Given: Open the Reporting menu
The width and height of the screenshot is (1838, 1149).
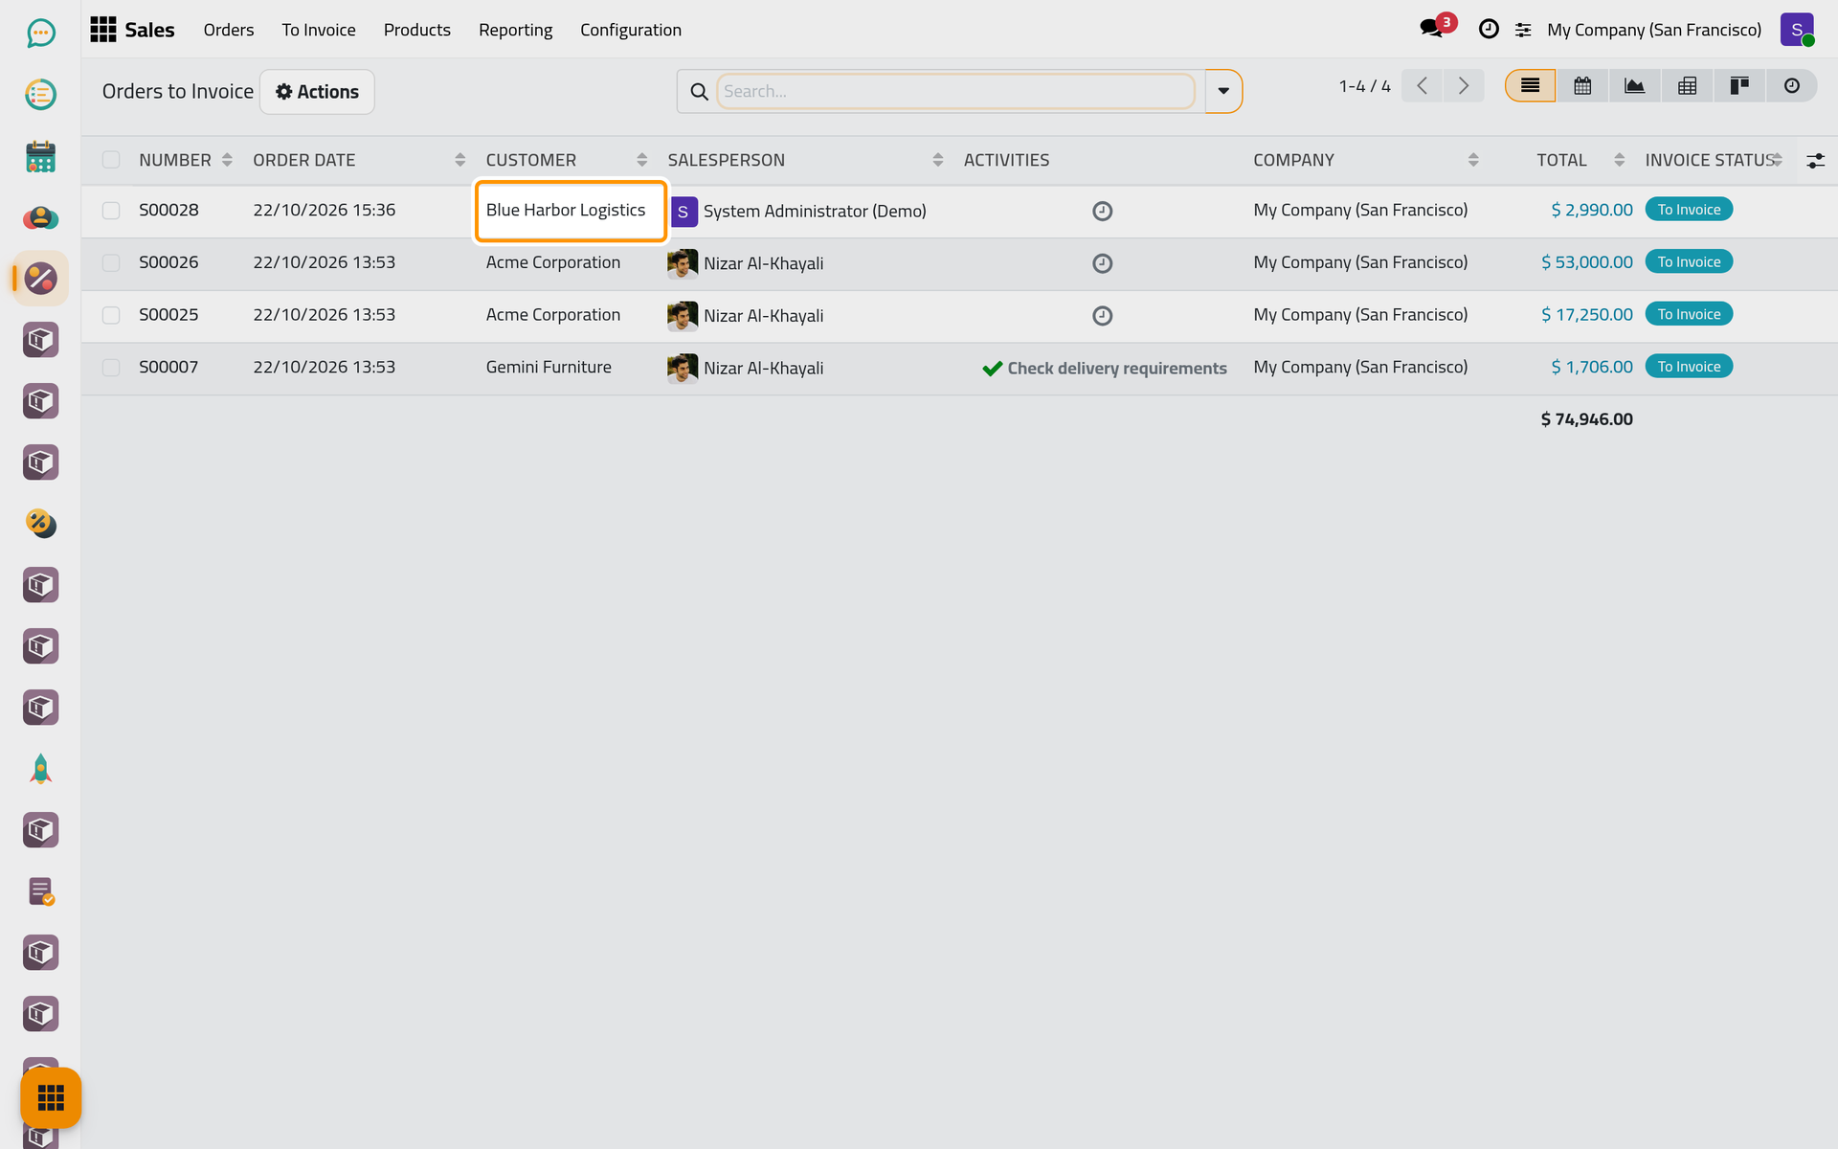Looking at the screenshot, I should 515,30.
